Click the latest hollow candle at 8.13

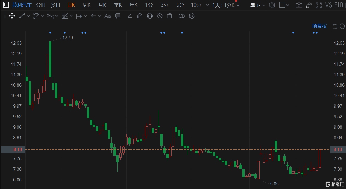pyautogui.click(x=320, y=159)
